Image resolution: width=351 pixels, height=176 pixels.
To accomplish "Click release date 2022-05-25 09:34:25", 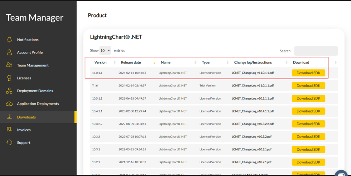I will click(132, 149).
